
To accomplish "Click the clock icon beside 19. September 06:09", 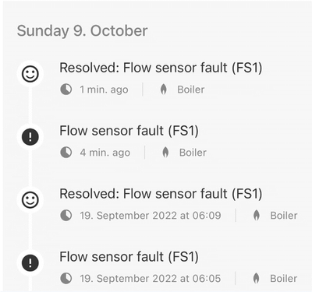I will coord(66,216).
